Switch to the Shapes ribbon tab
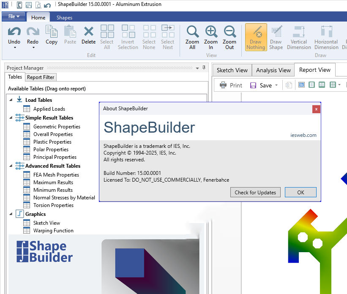Viewport: 347px width, 294px height. (x=64, y=17)
